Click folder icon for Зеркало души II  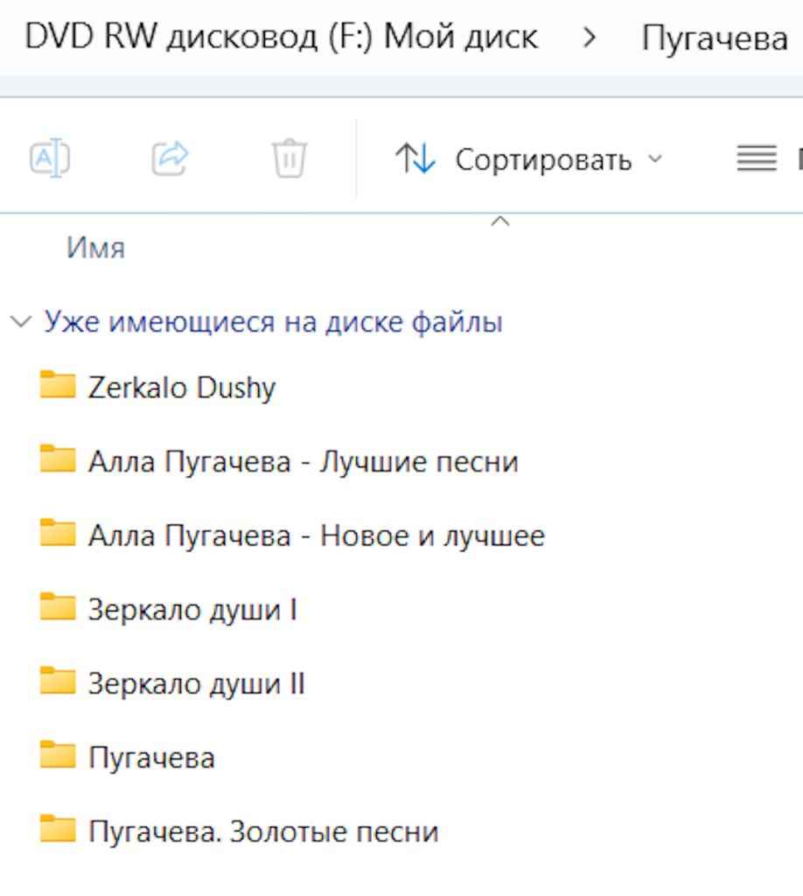tap(58, 681)
